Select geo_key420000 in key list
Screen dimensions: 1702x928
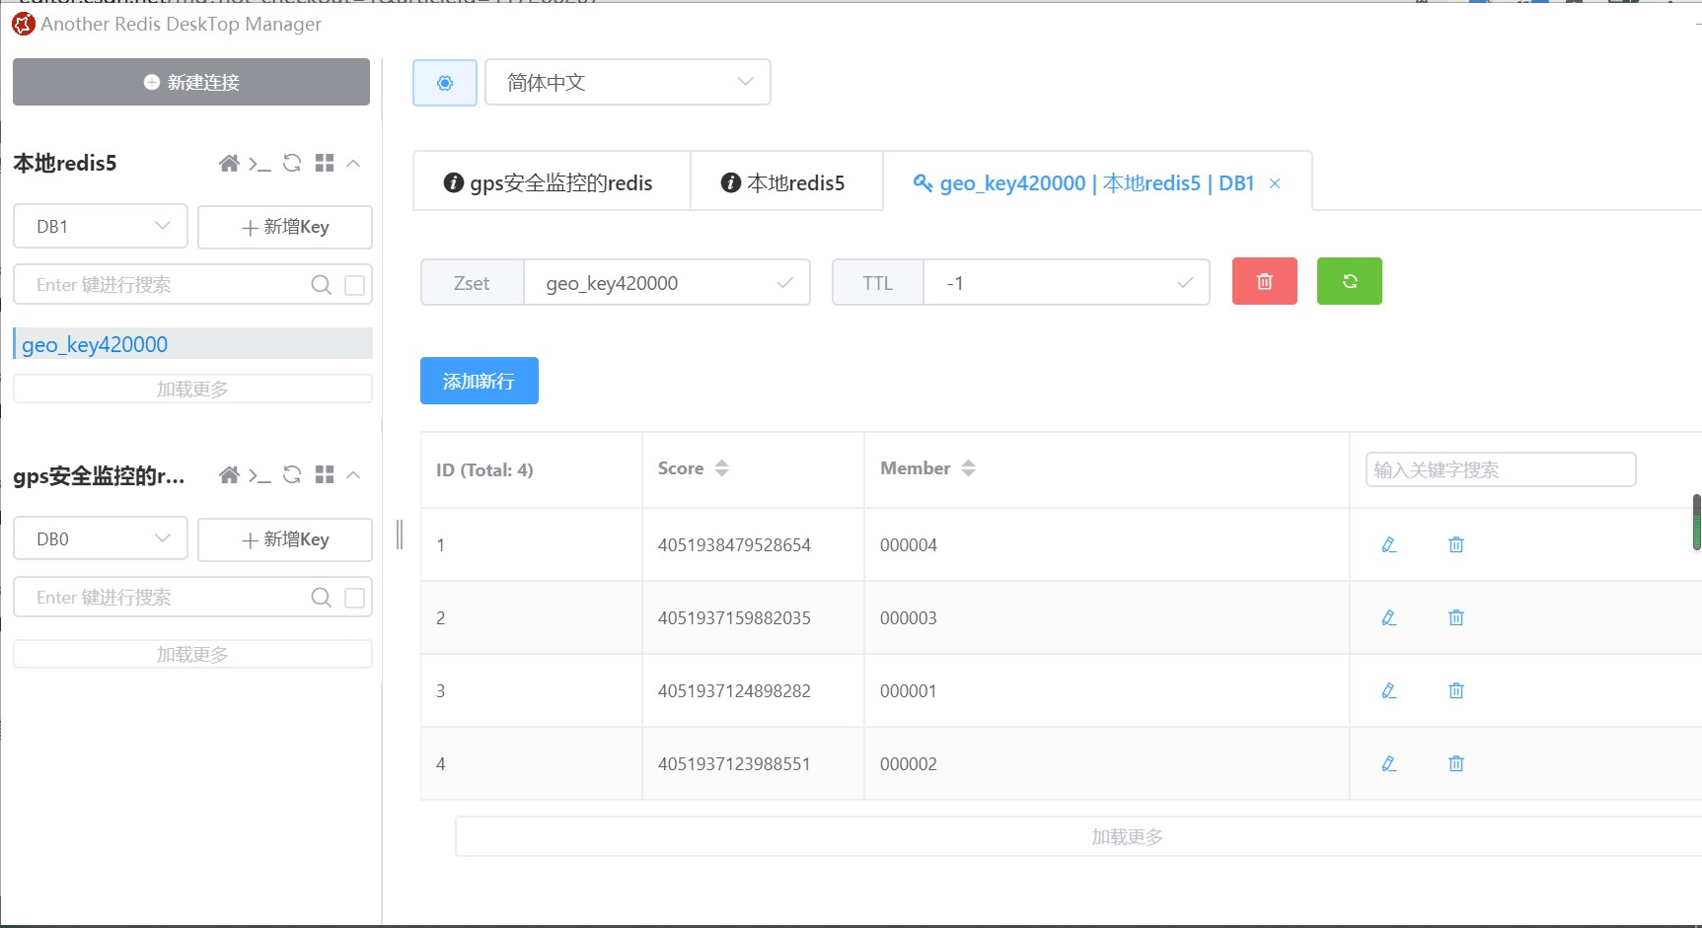click(x=192, y=344)
